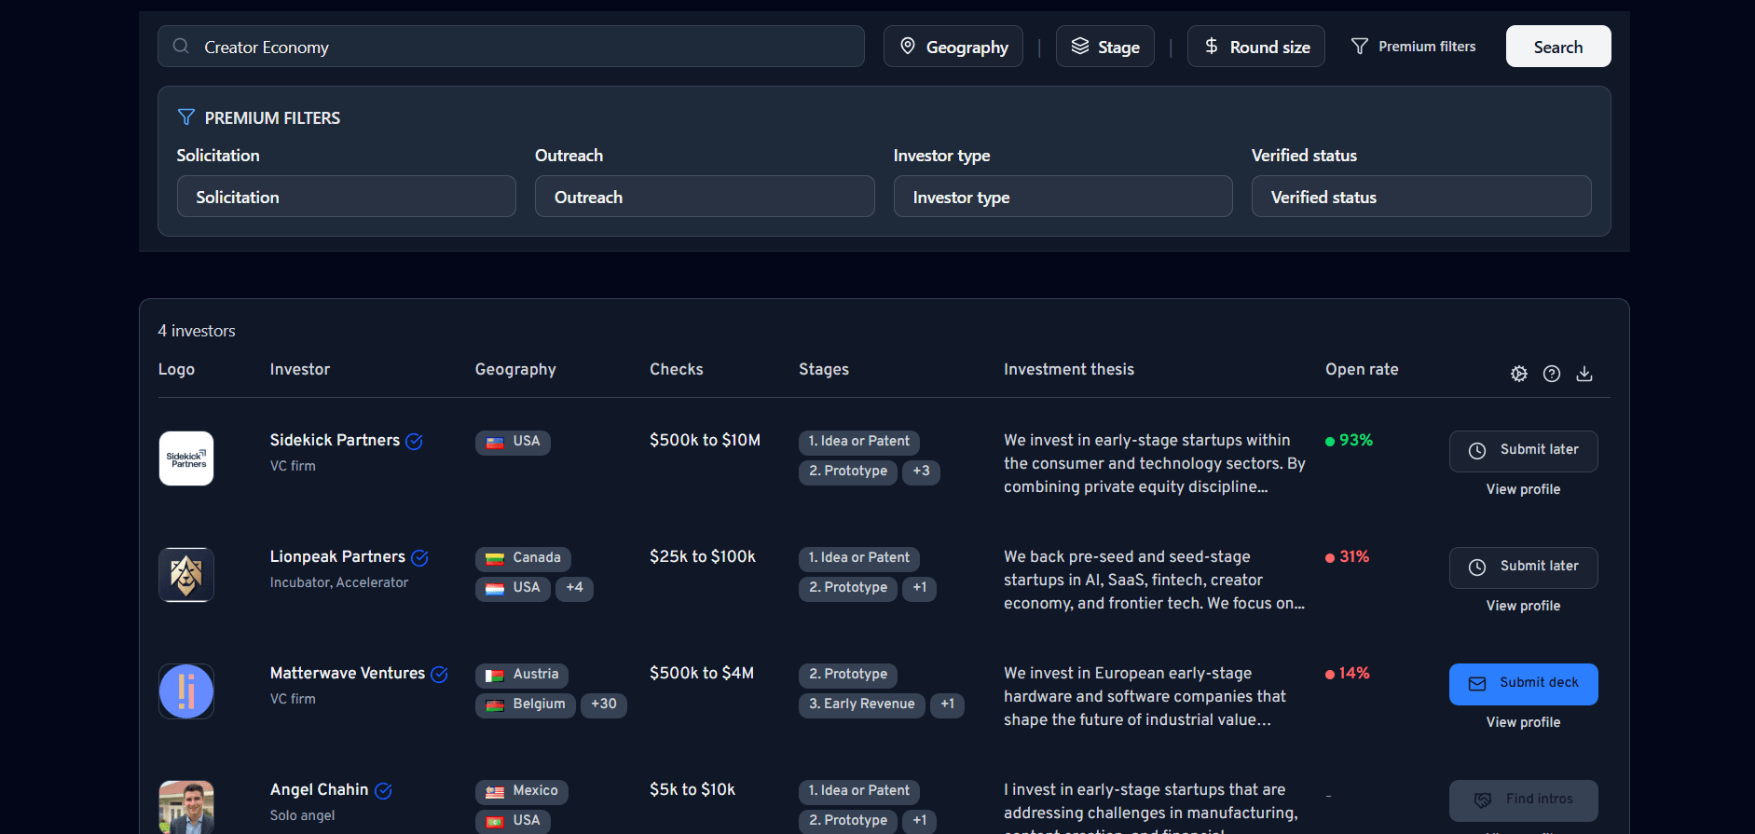This screenshot has height=834, width=1755.
Task: Click the '3. Early Revenue' stage chip
Action: coord(862,704)
